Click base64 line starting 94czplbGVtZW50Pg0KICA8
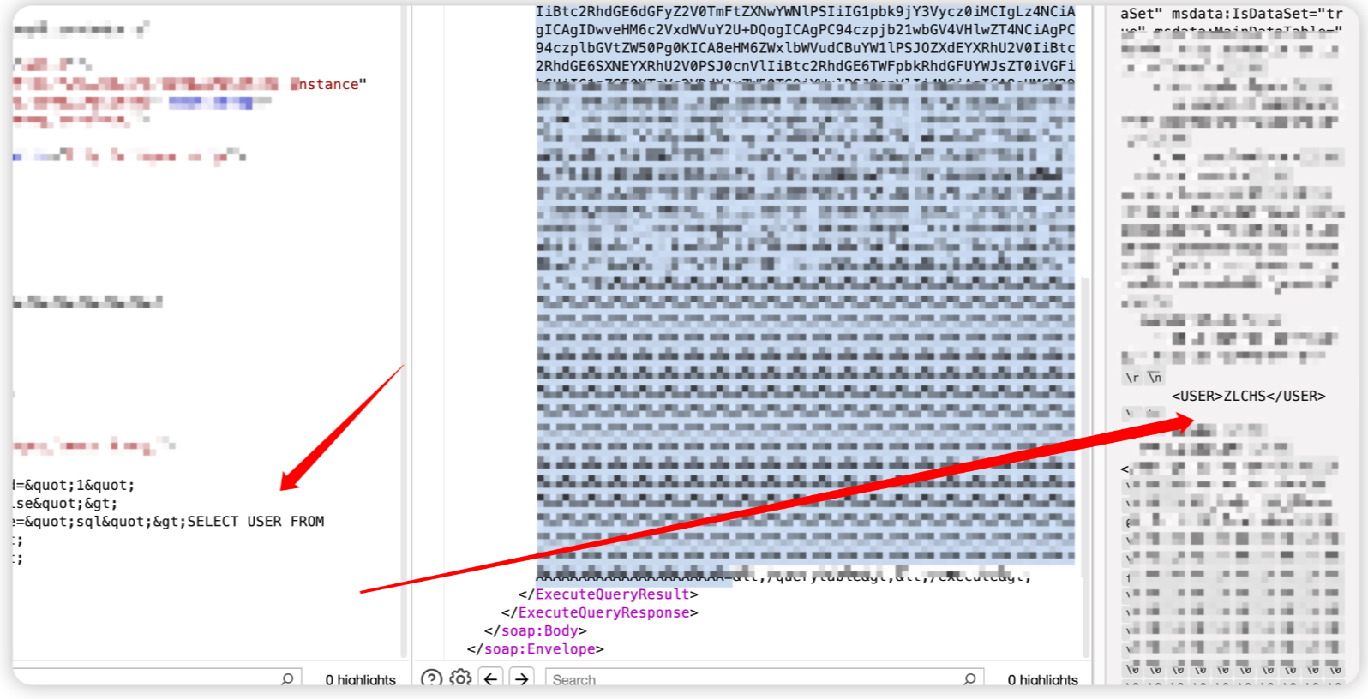 click(805, 47)
